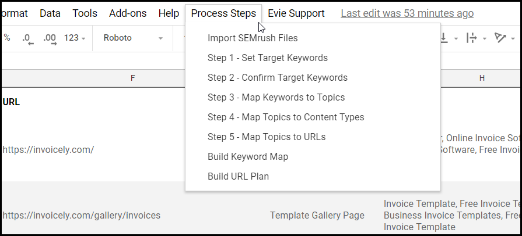
Task: Open the 123 number format dropdown
Action: tap(75, 38)
